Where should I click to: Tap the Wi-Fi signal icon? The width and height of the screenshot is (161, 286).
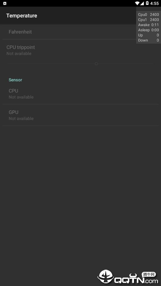click(137, 3)
